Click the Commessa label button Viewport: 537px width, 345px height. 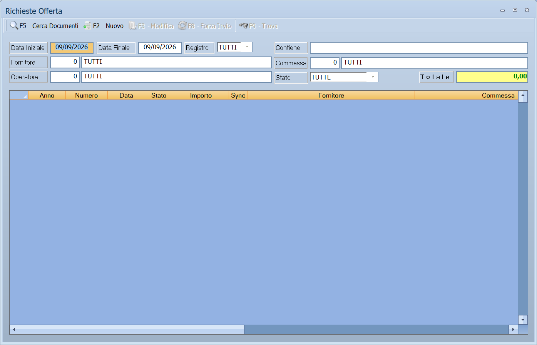[x=291, y=63]
